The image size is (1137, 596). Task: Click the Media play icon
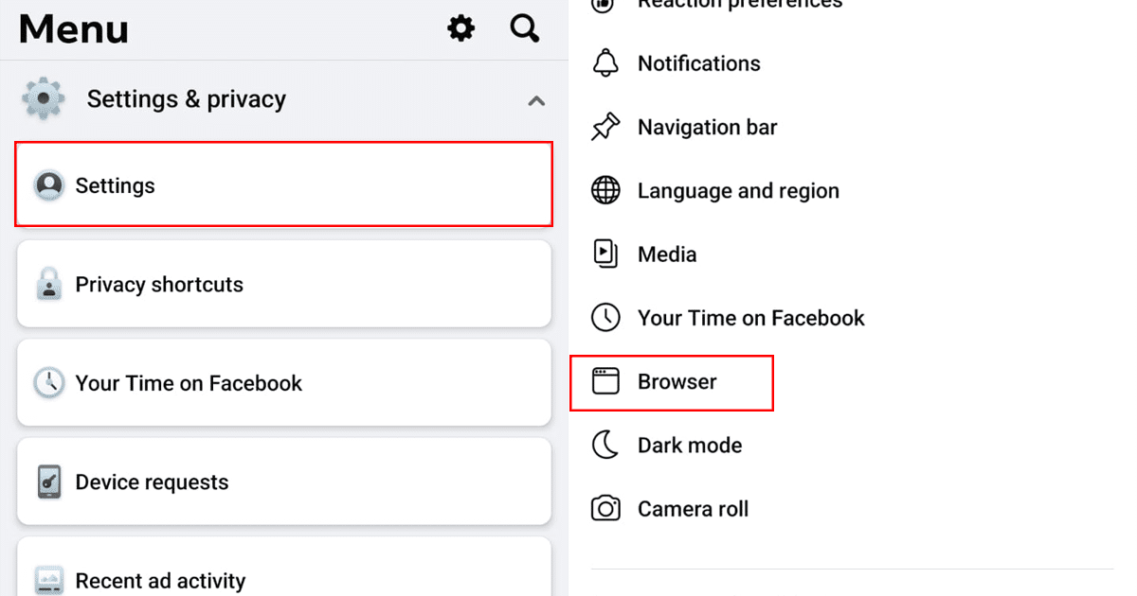click(605, 254)
